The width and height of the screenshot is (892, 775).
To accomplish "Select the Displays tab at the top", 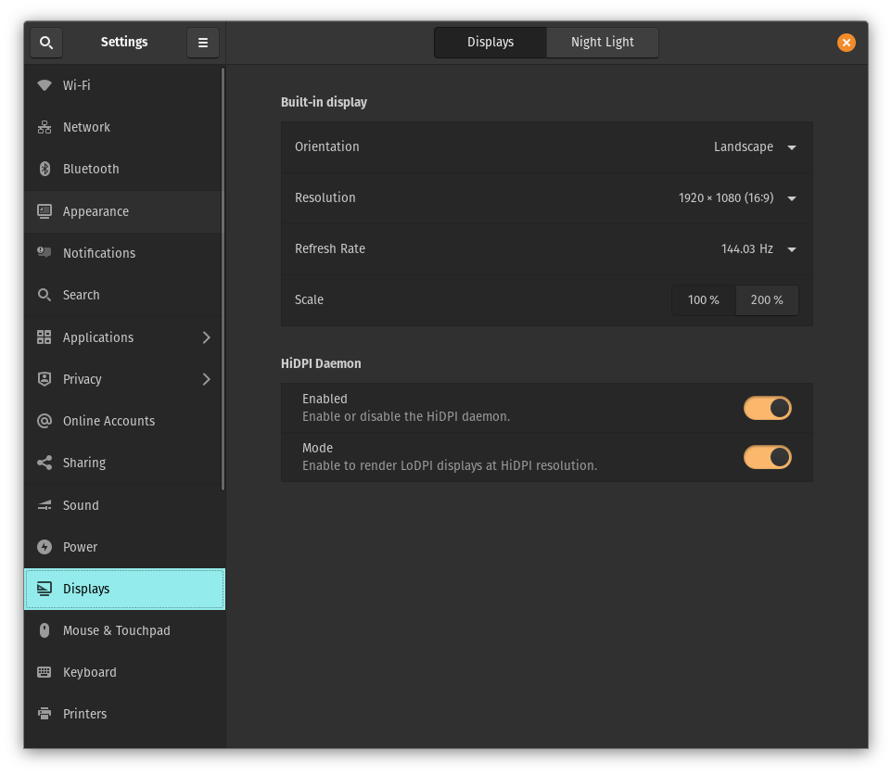I will click(490, 42).
